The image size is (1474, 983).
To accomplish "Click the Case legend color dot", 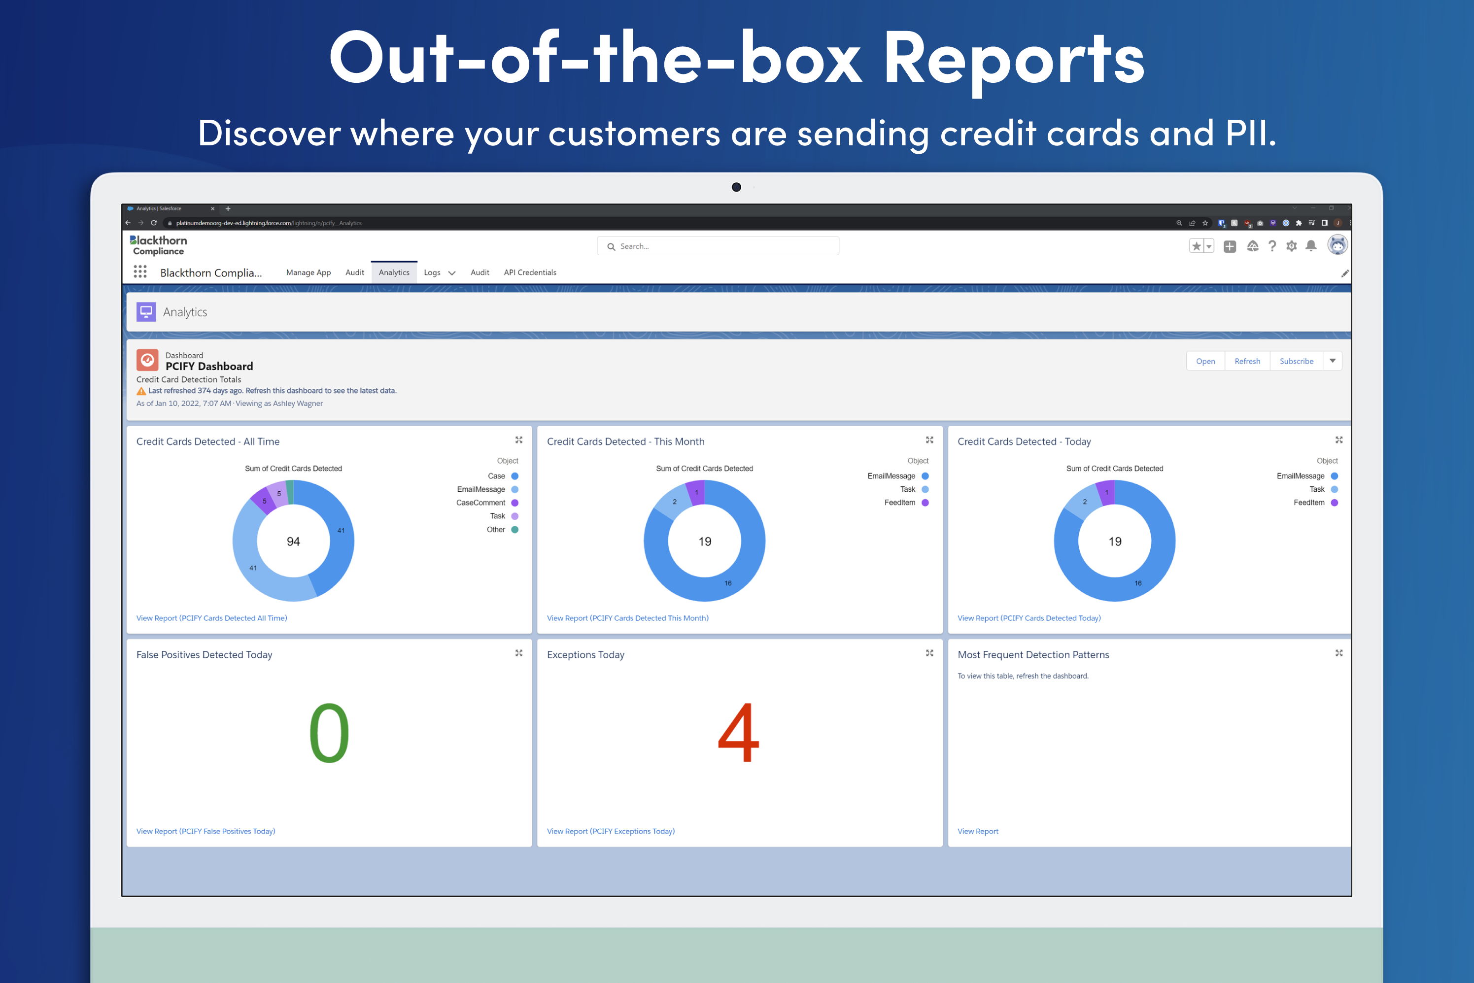I will click(514, 476).
